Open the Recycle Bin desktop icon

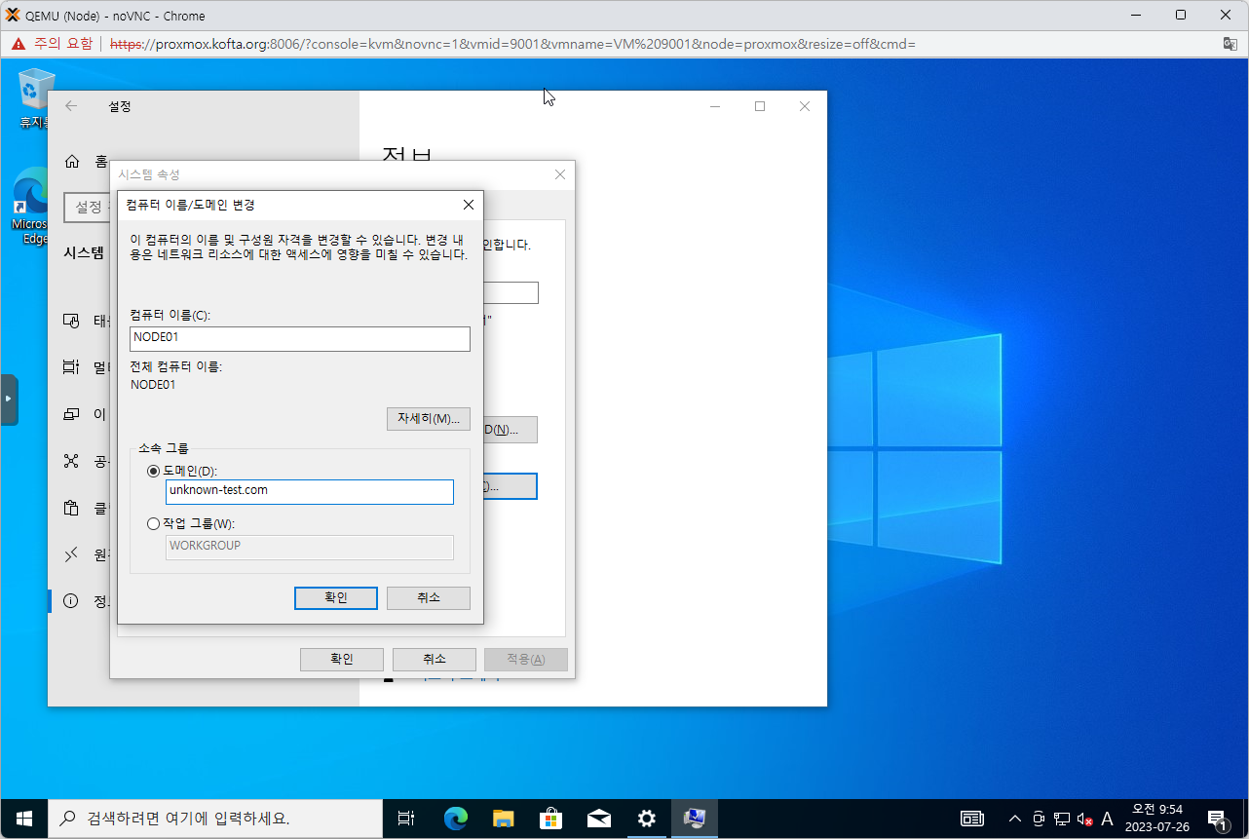pyautogui.click(x=36, y=95)
